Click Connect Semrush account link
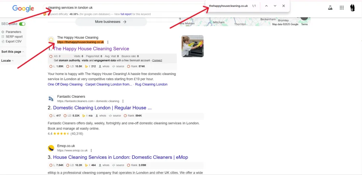This screenshot has height=175, width=362. 157,60
